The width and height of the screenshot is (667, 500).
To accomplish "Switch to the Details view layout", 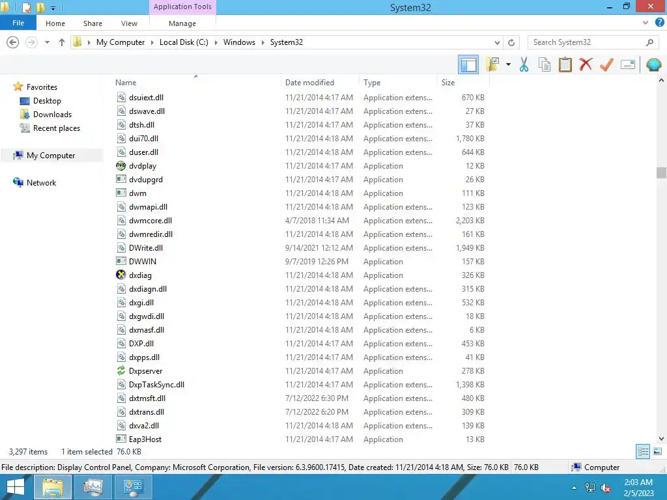I will click(643, 452).
